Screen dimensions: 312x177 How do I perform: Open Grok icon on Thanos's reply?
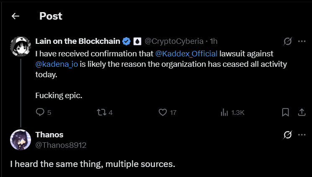(287, 135)
